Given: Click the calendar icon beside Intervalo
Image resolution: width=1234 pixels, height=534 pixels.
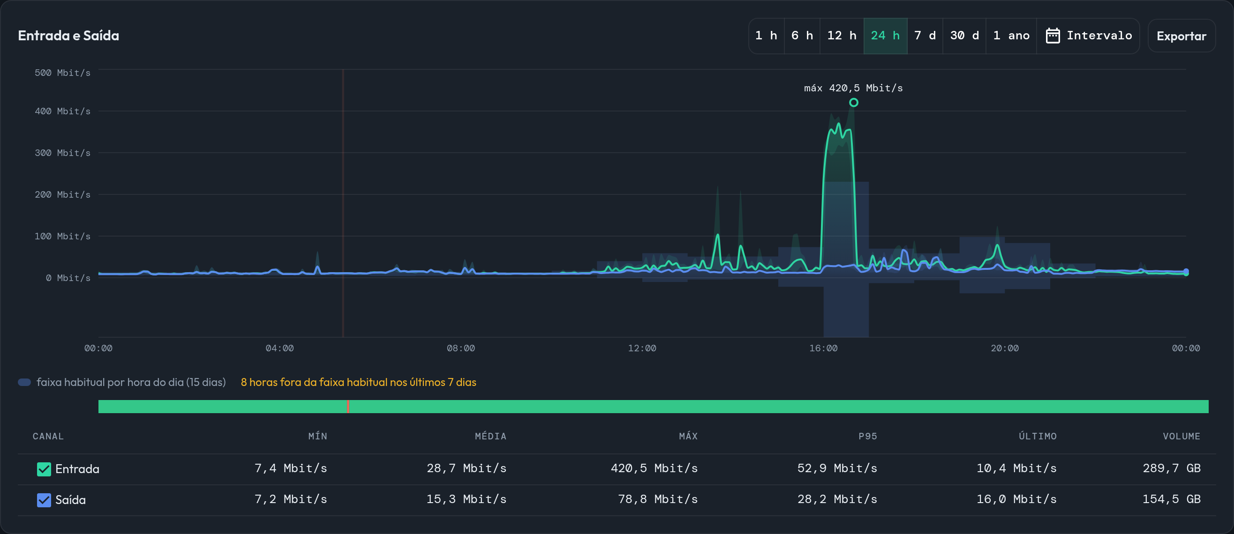Looking at the screenshot, I should coord(1053,36).
